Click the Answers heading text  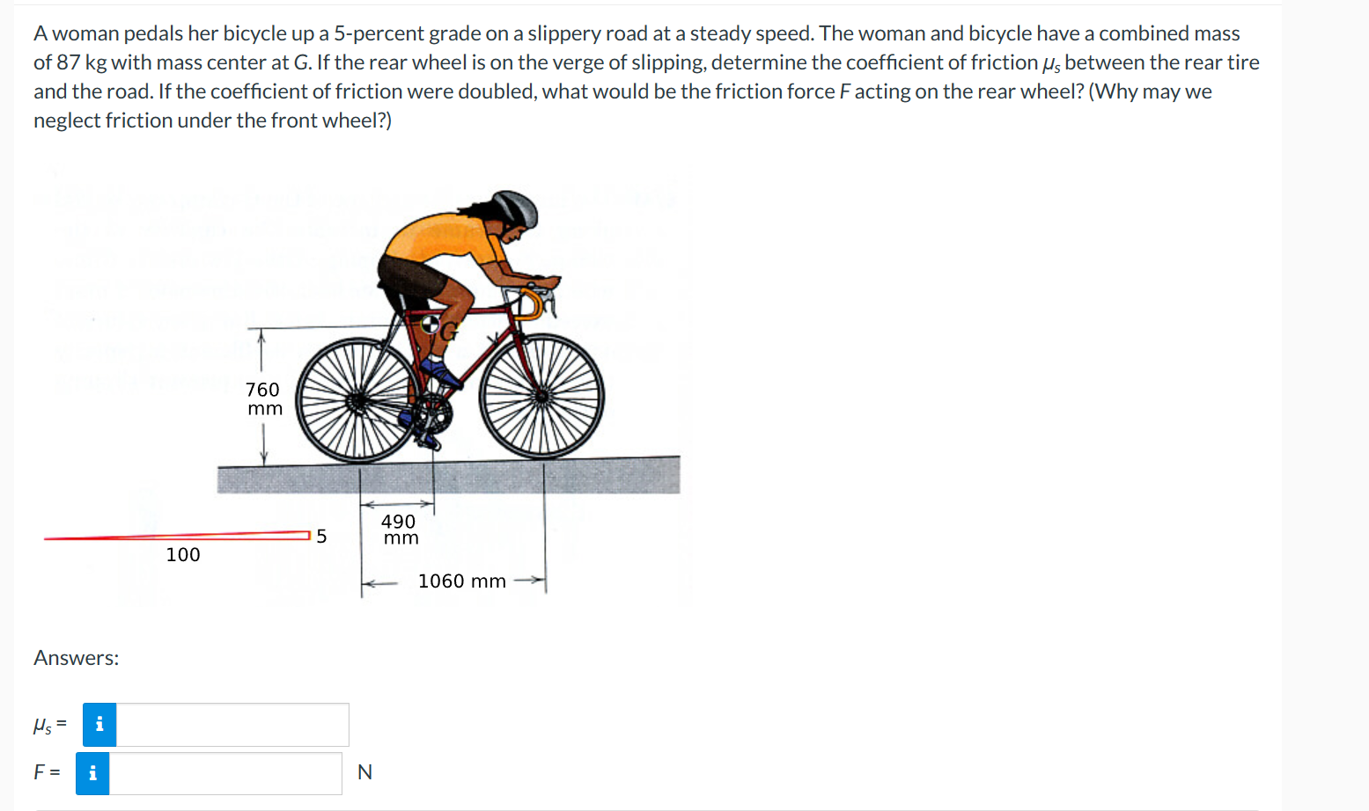tap(75, 657)
